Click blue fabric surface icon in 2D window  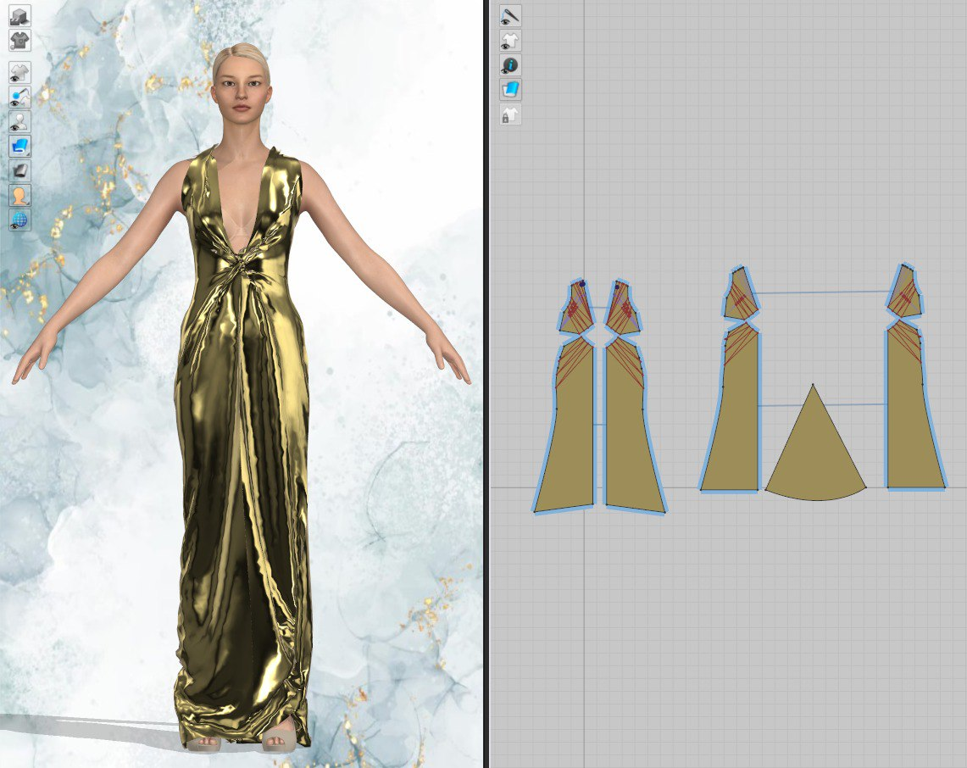[510, 90]
